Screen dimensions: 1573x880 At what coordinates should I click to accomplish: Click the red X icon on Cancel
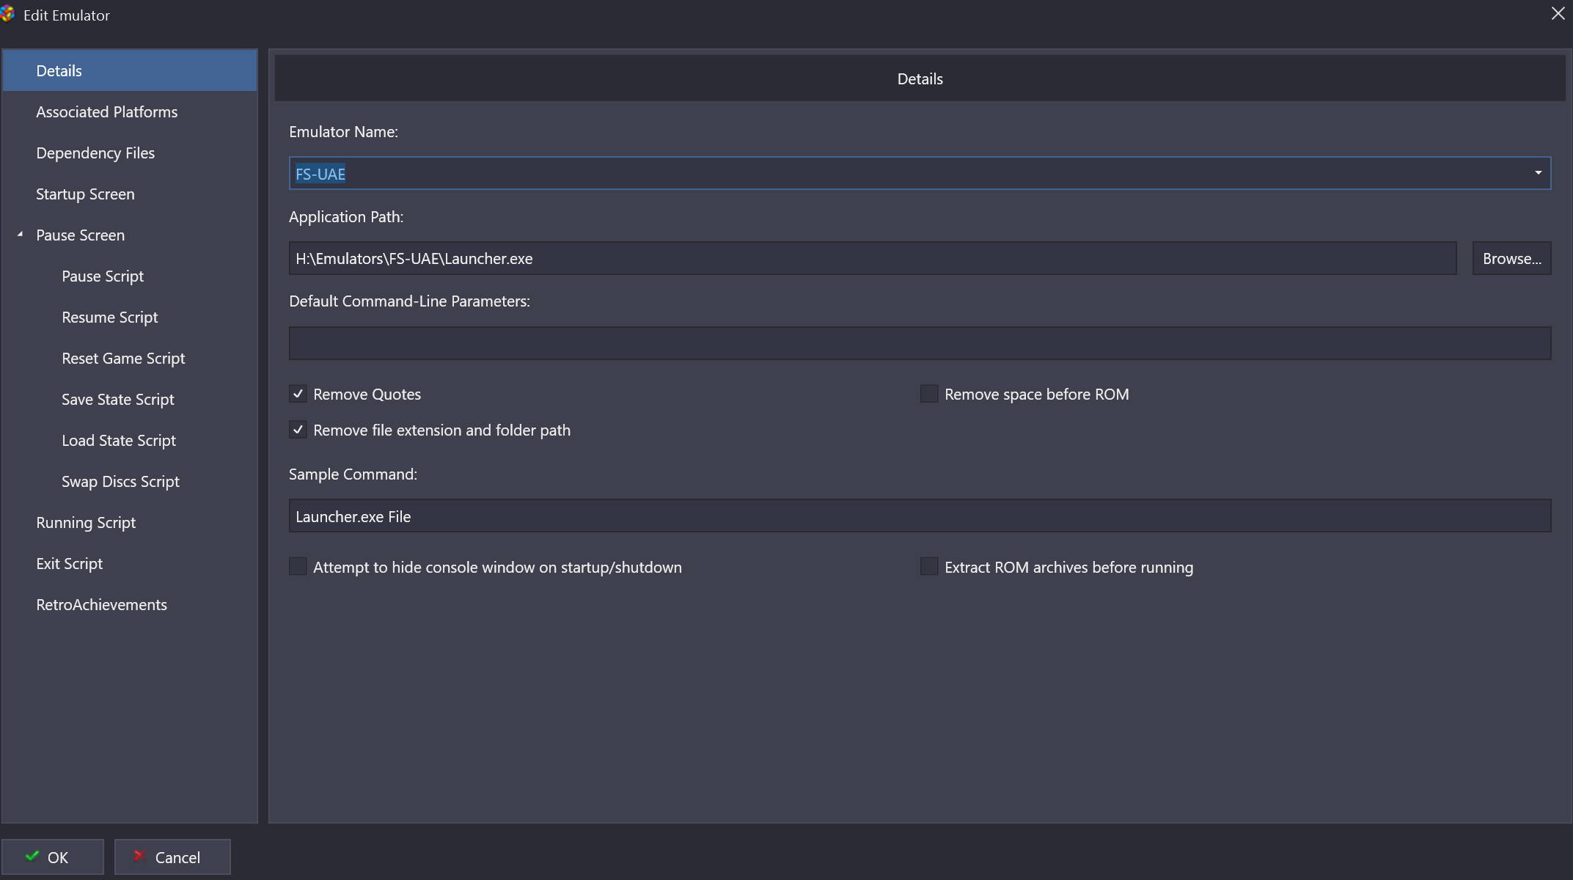[x=139, y=856]
